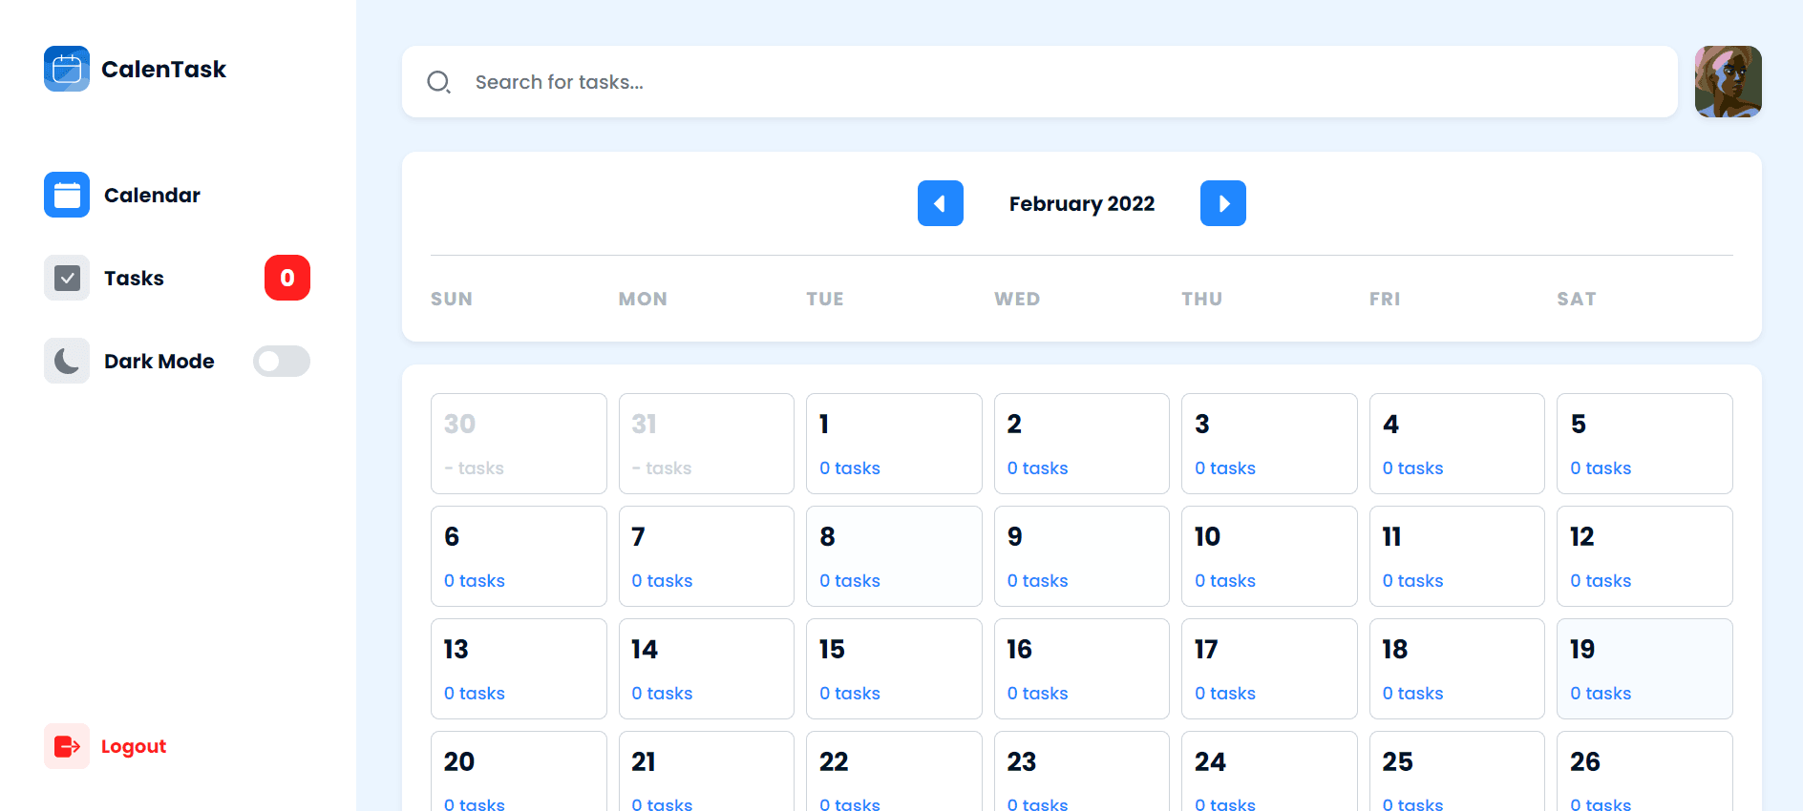Click the Tasks checkmark icon
The height and width of the screenshot is (811, 1803).
pos(67,278)
